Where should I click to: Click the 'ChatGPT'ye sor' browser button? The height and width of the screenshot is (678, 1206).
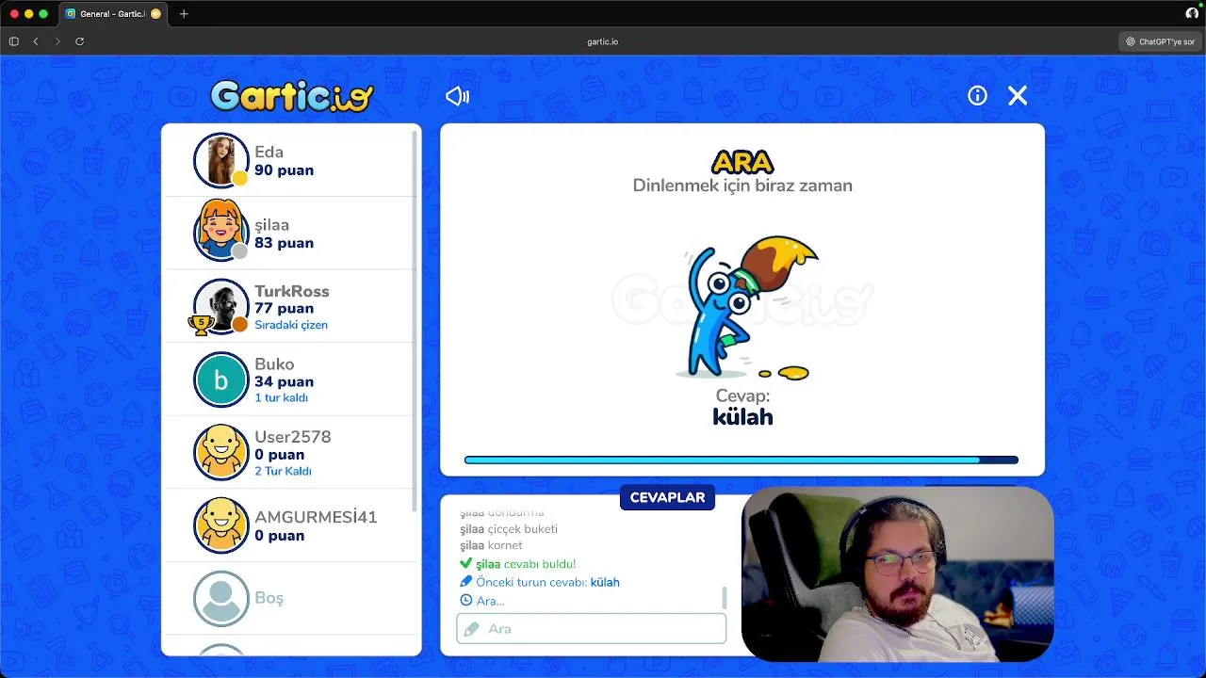click(x=1161, y=41)
